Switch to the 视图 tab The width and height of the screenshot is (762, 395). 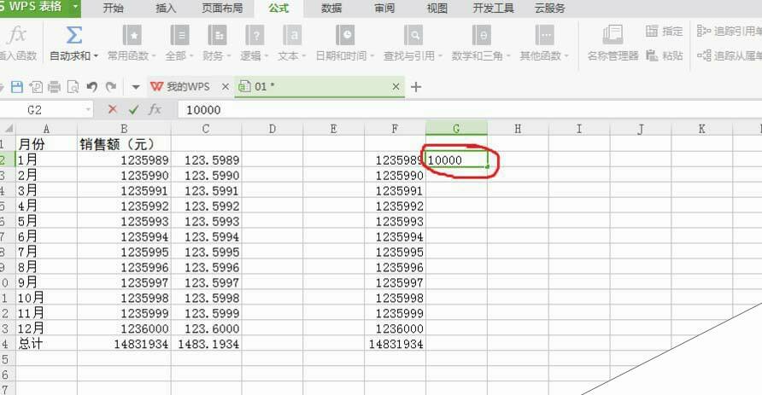437,9
